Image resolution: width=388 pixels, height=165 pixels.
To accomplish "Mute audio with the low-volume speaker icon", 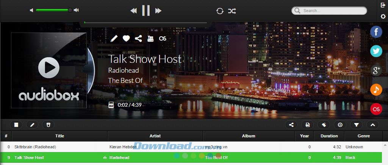I will (x=31, y=10).
